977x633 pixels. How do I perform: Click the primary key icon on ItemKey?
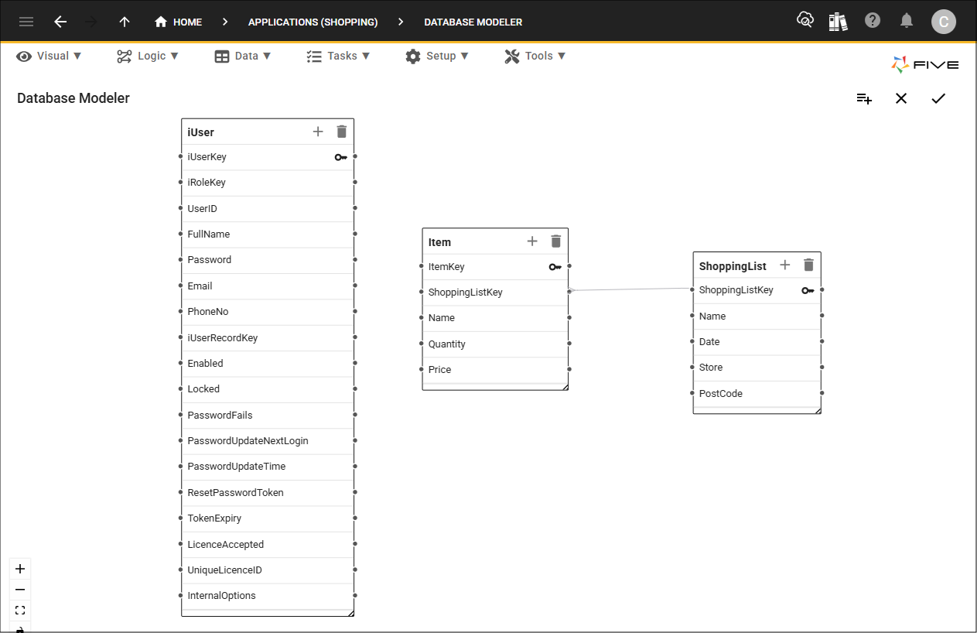click(555, 266)
